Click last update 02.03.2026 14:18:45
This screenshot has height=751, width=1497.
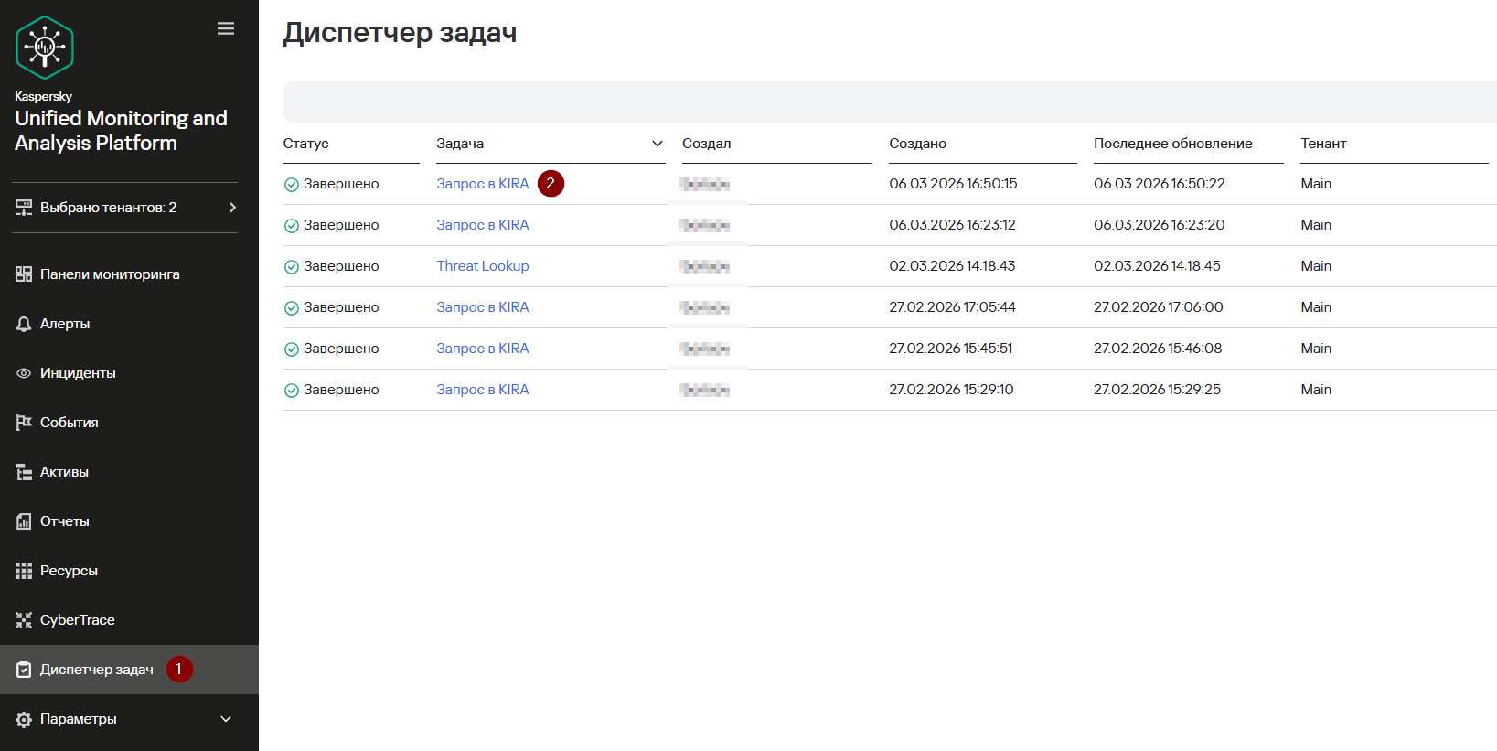click(1157, 266)
